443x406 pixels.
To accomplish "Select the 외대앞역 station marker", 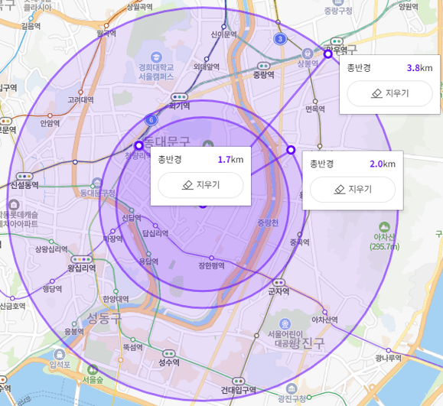I will (207, 59).
